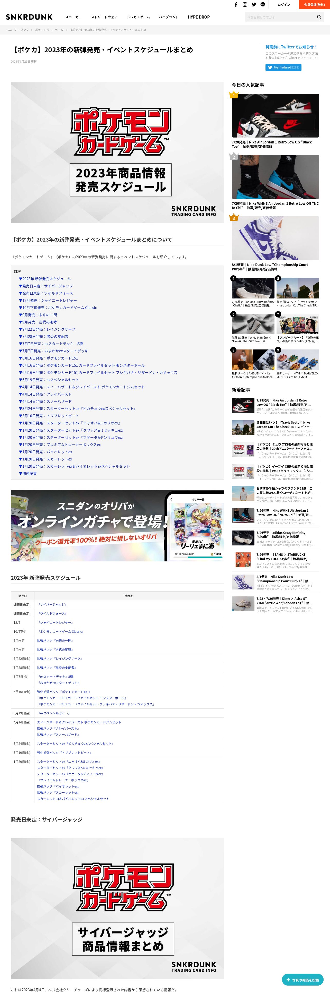Open rank 1 Air Jordan 1 Black Toe thumbnail

coord(275,116)
